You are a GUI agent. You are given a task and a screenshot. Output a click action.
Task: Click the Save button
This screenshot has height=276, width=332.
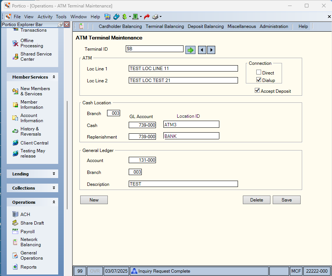tap(286, 200)
